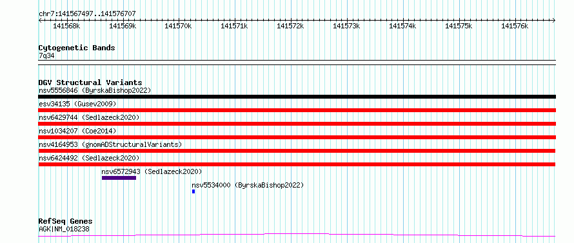Select the red nsv6424492 variant bar
574x243 pixels.
pyautogui.click(x=297, y=164)
